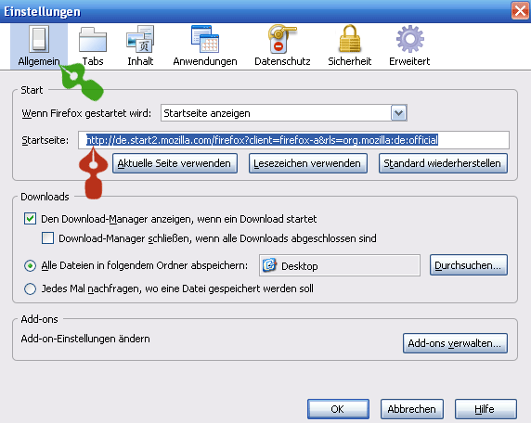Confirm settings with the OK button
Viewport: 531px width, 423px height.
point(338,409)
